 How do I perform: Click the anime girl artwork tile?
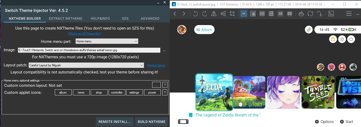coord(283,92)
